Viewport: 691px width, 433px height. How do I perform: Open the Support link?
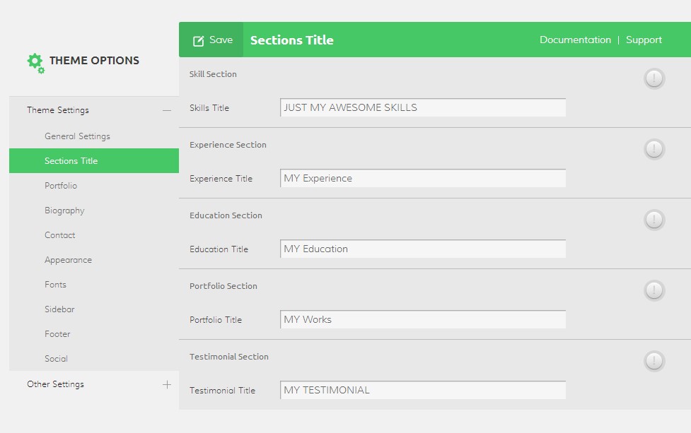[644, 40]
